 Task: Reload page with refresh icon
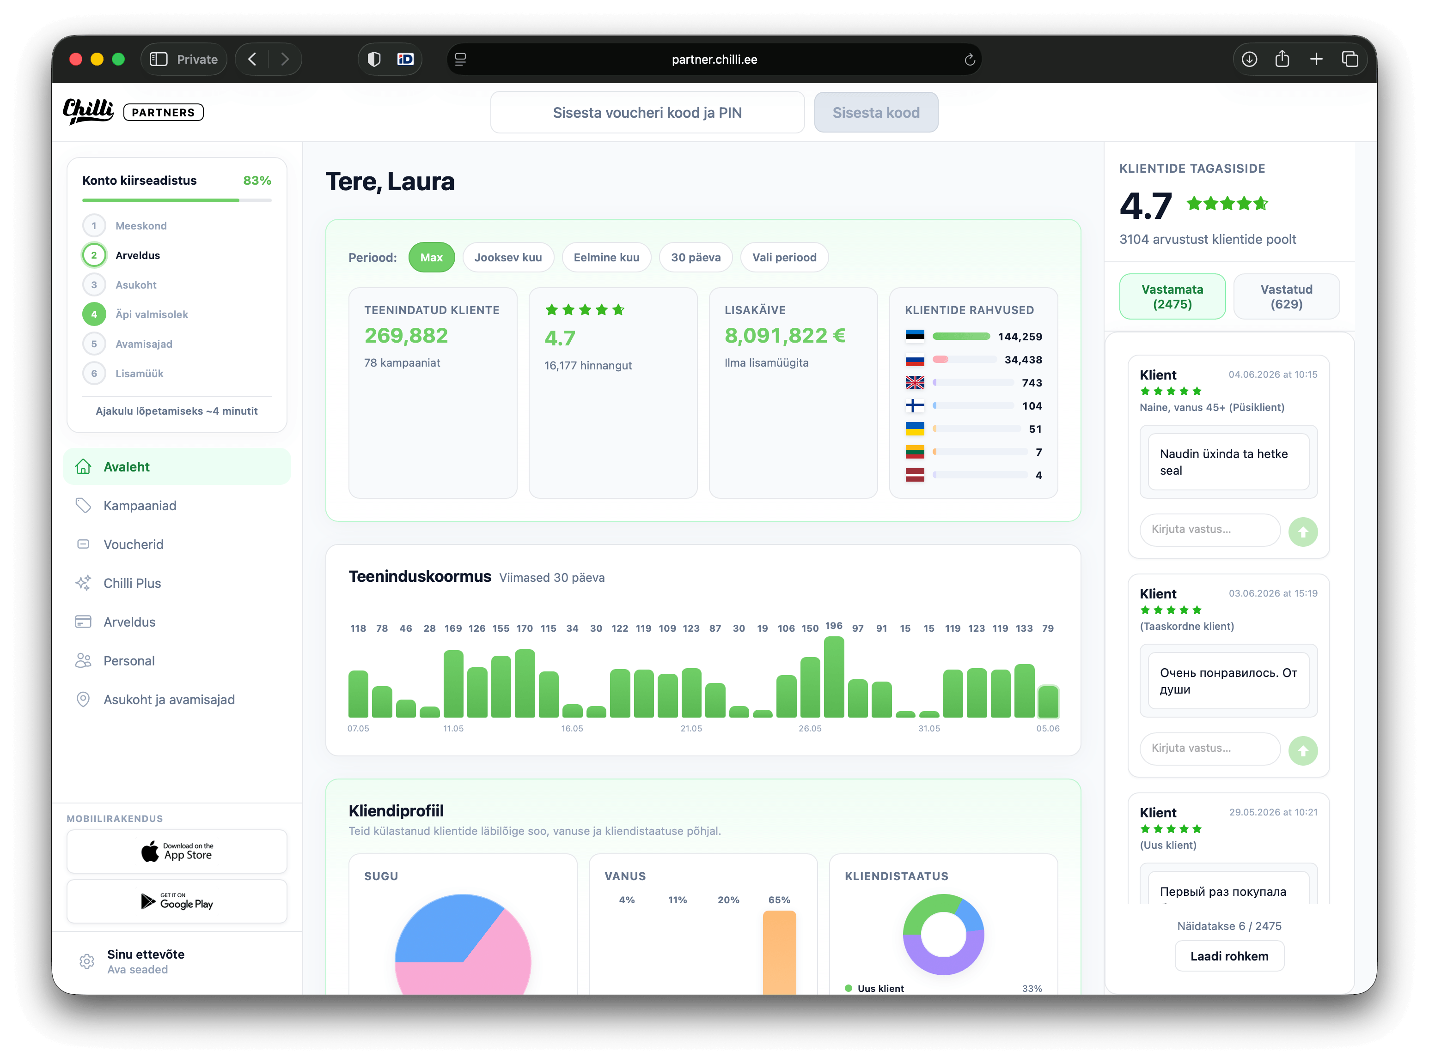coord(969,60)
